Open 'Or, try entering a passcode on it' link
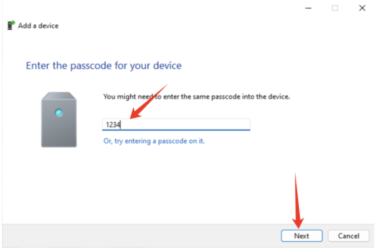The width and height of the screenshot is (375, 249). (x=154, y=141)
